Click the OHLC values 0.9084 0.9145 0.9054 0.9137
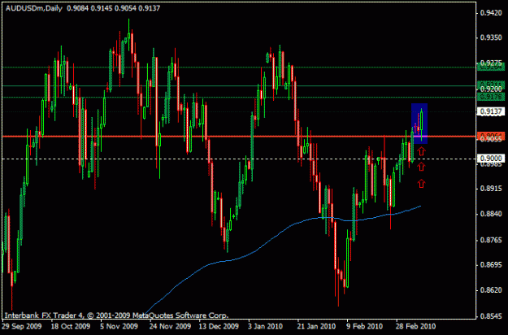This screenshot has height=335, width=508. (x=114, y=8)
